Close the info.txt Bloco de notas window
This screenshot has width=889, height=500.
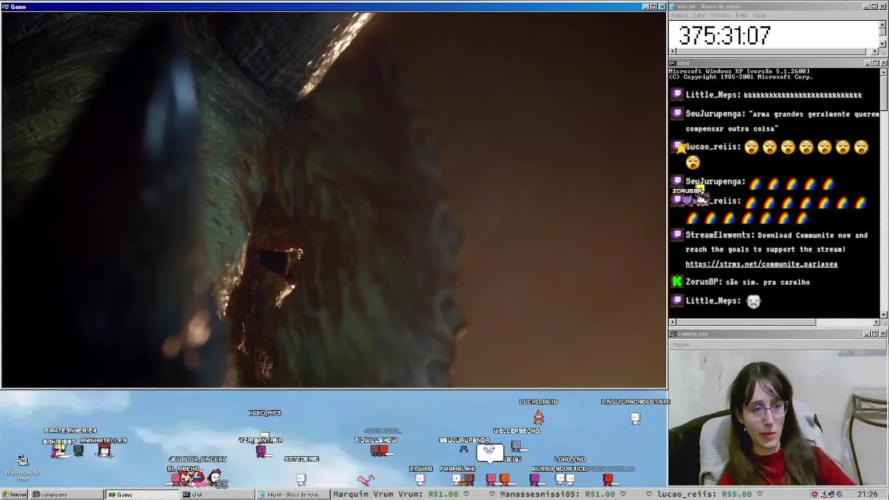coord(883,6)
